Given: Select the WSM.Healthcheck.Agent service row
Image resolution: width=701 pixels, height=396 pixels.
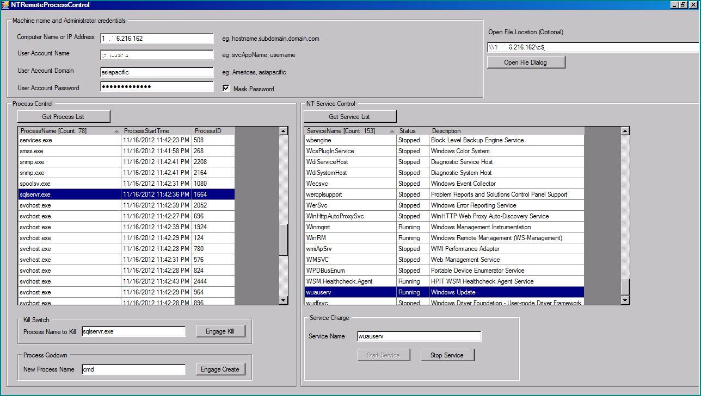Looking at the screenshot, I should tap(444, 281).
